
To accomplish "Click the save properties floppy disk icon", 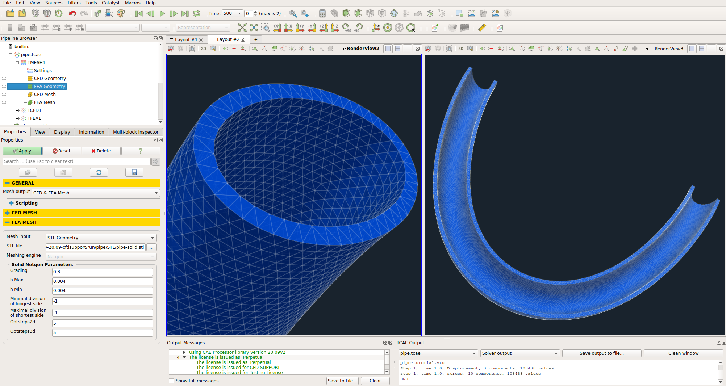I will point(134,172).
